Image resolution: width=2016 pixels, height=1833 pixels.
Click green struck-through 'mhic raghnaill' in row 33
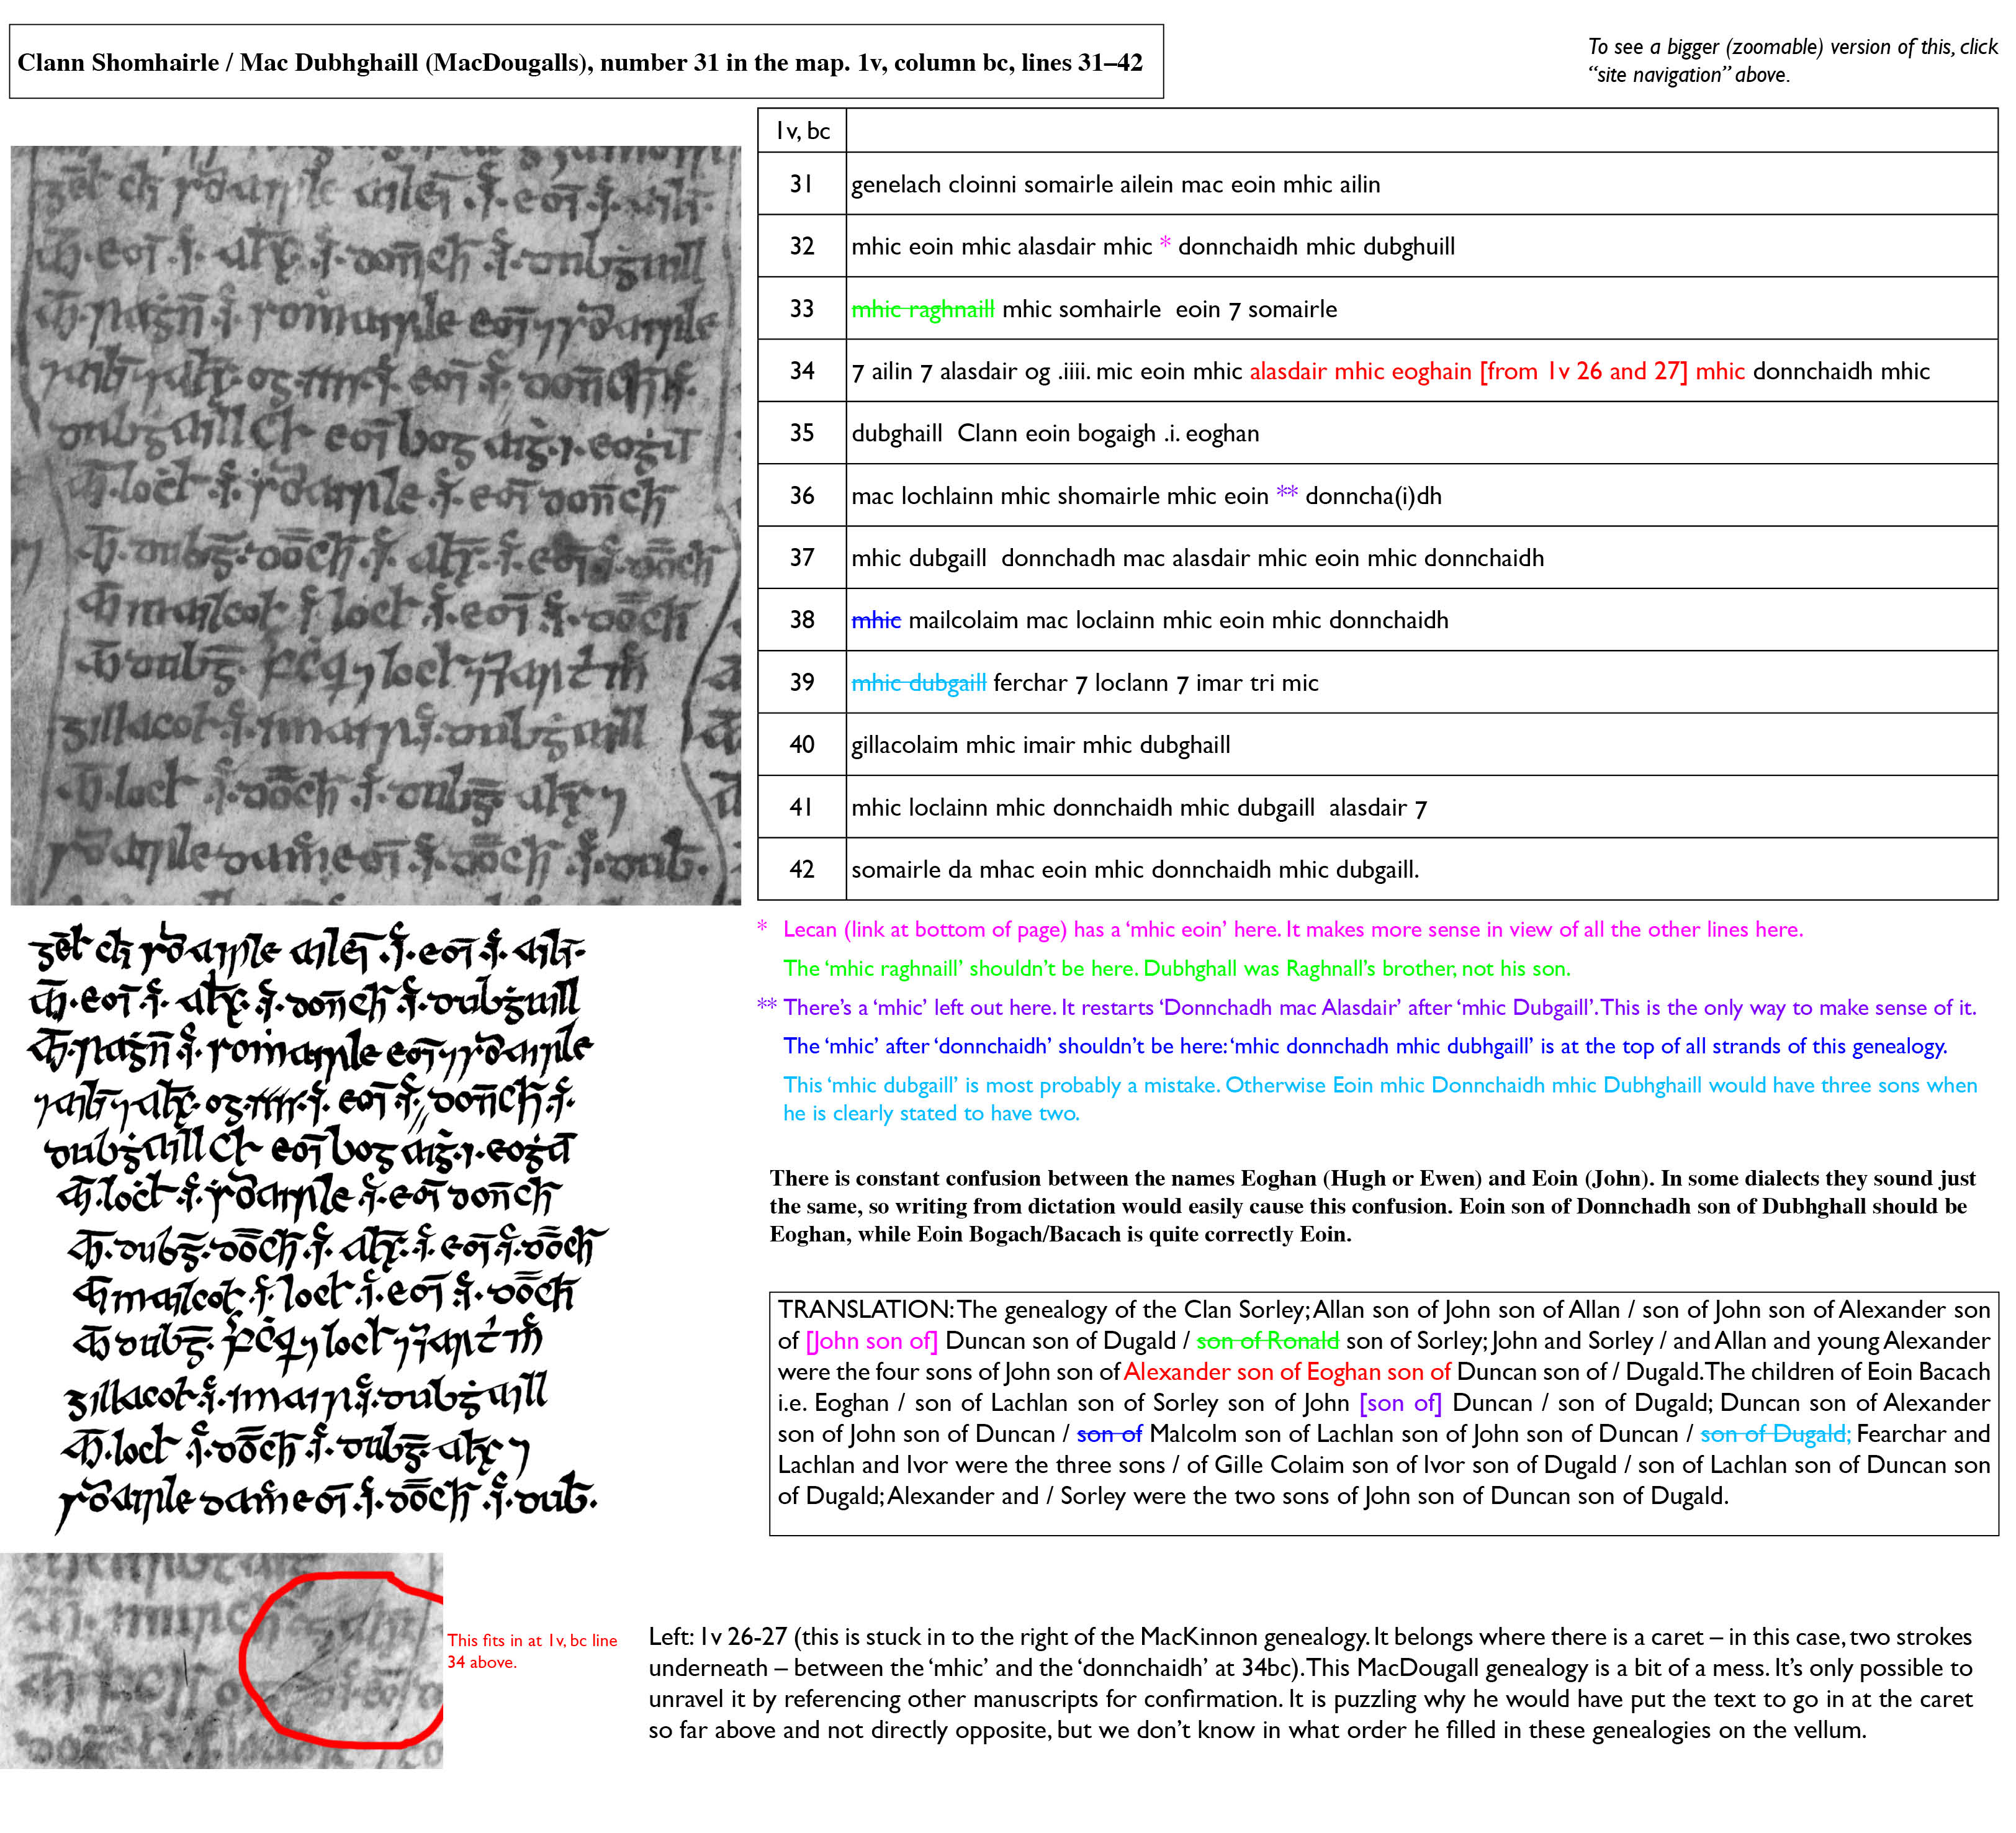pyautogui.click(x=922, y=309)
